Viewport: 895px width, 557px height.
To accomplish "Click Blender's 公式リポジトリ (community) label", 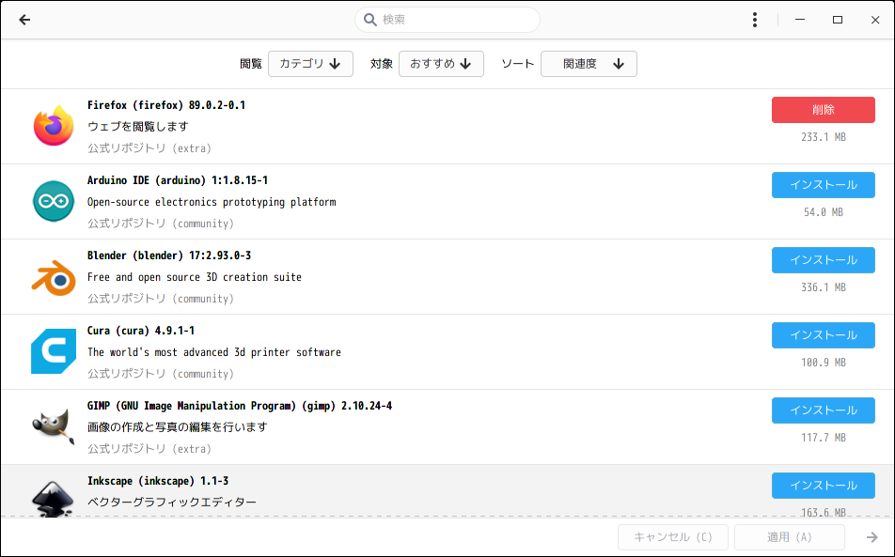I will pyautogui.click(x=161, y=300).
